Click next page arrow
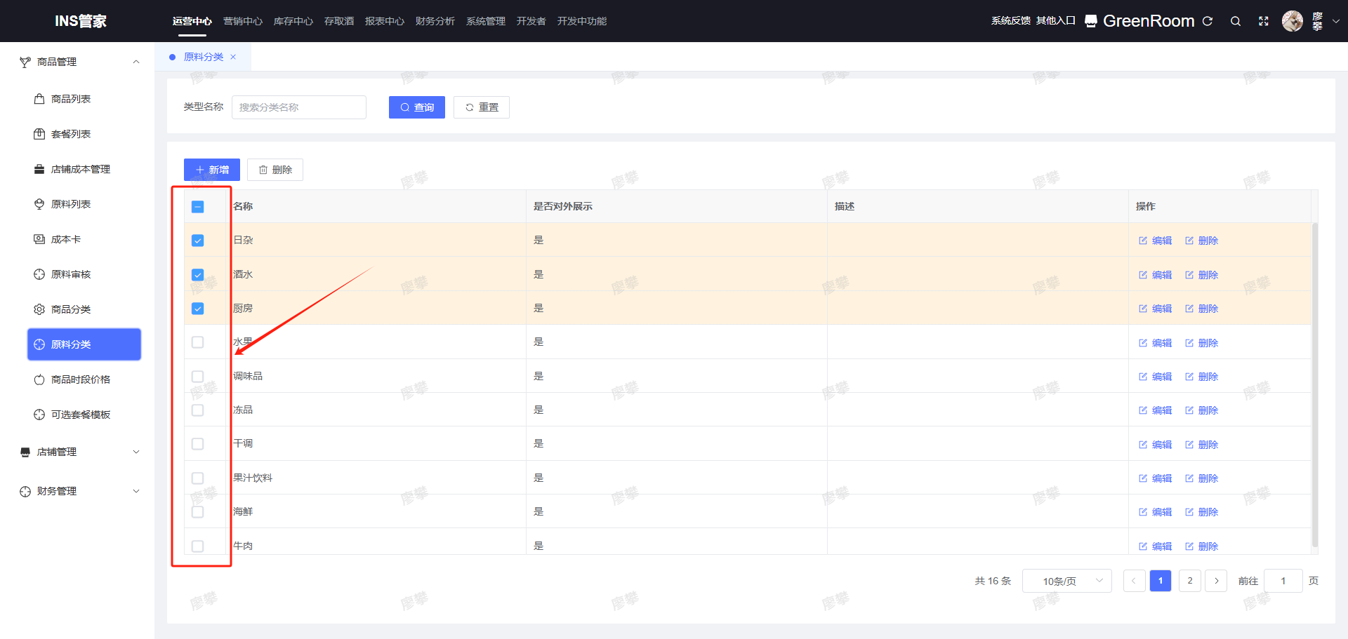 click(1217, 581)
